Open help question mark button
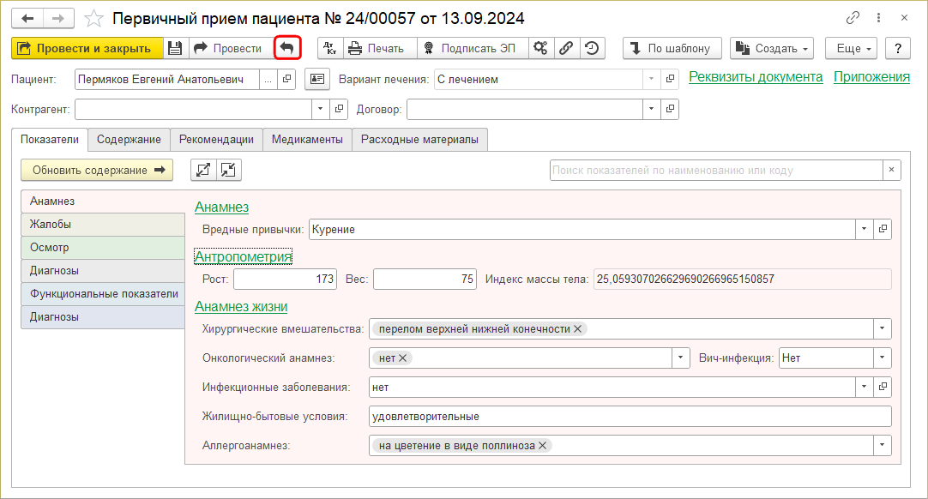928x499 pixels. pos(898,48)
